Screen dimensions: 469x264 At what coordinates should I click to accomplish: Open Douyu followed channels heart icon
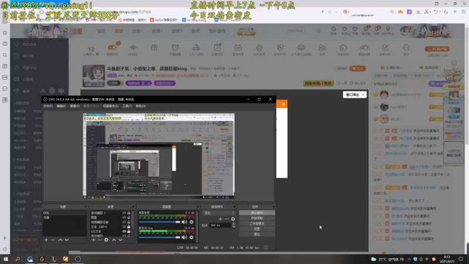pyautogui.click(x=344, y=29)
